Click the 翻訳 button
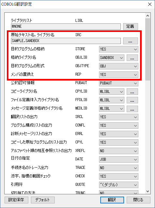Viewport: 155px width, 208px height. [x=112, y=200]
